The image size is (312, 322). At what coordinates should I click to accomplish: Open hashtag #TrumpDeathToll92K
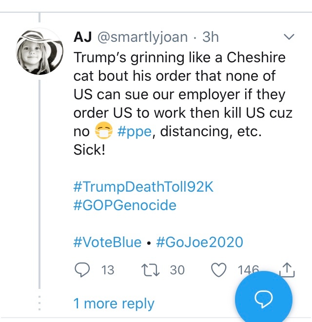[143, 187]
